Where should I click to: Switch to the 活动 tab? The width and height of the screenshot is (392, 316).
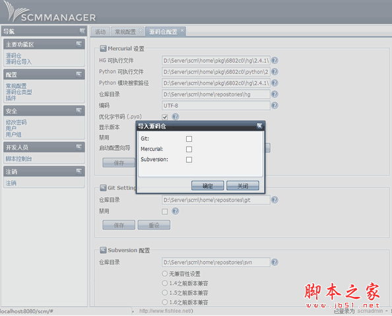pos(100,32)
